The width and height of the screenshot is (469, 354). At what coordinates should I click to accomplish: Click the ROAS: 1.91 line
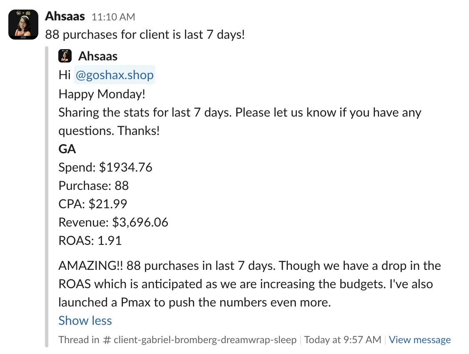click(90, 241)
